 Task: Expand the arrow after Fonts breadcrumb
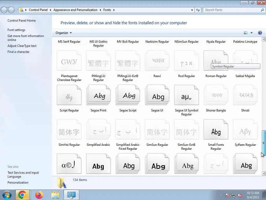(114, 10)
